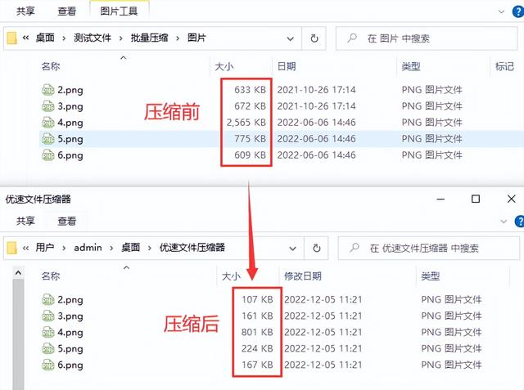The height and width of the screenshot is (390, 524).
Task: Navigate to admin breadcrumb
Action: pyautogui.click(x=88, y=248)
